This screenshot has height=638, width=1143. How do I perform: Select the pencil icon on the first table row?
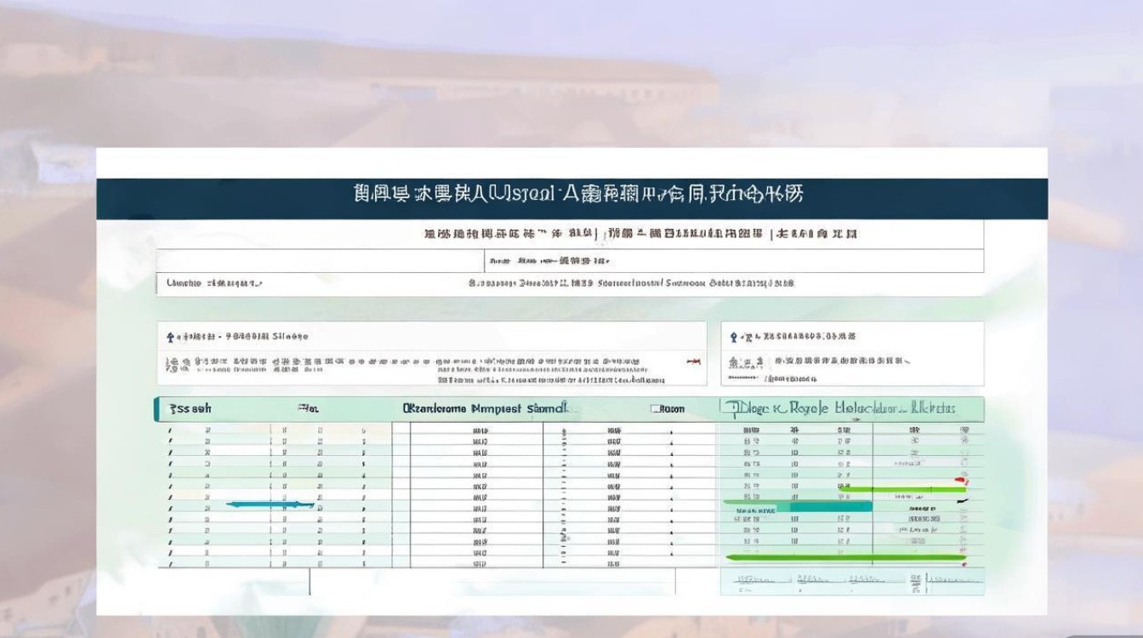coord(170,429)
